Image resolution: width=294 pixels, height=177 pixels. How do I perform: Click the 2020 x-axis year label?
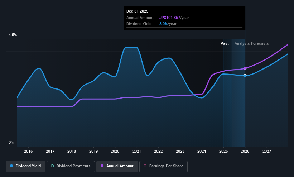[115, 151]
